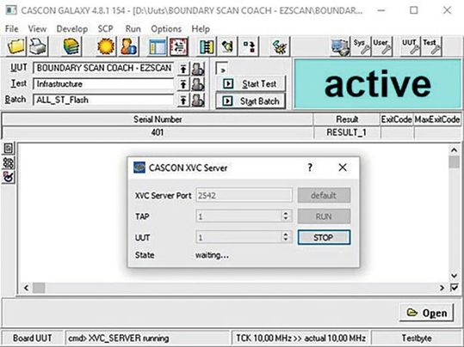Click the toolbar icon left of the red square

(x=227, y=46)
